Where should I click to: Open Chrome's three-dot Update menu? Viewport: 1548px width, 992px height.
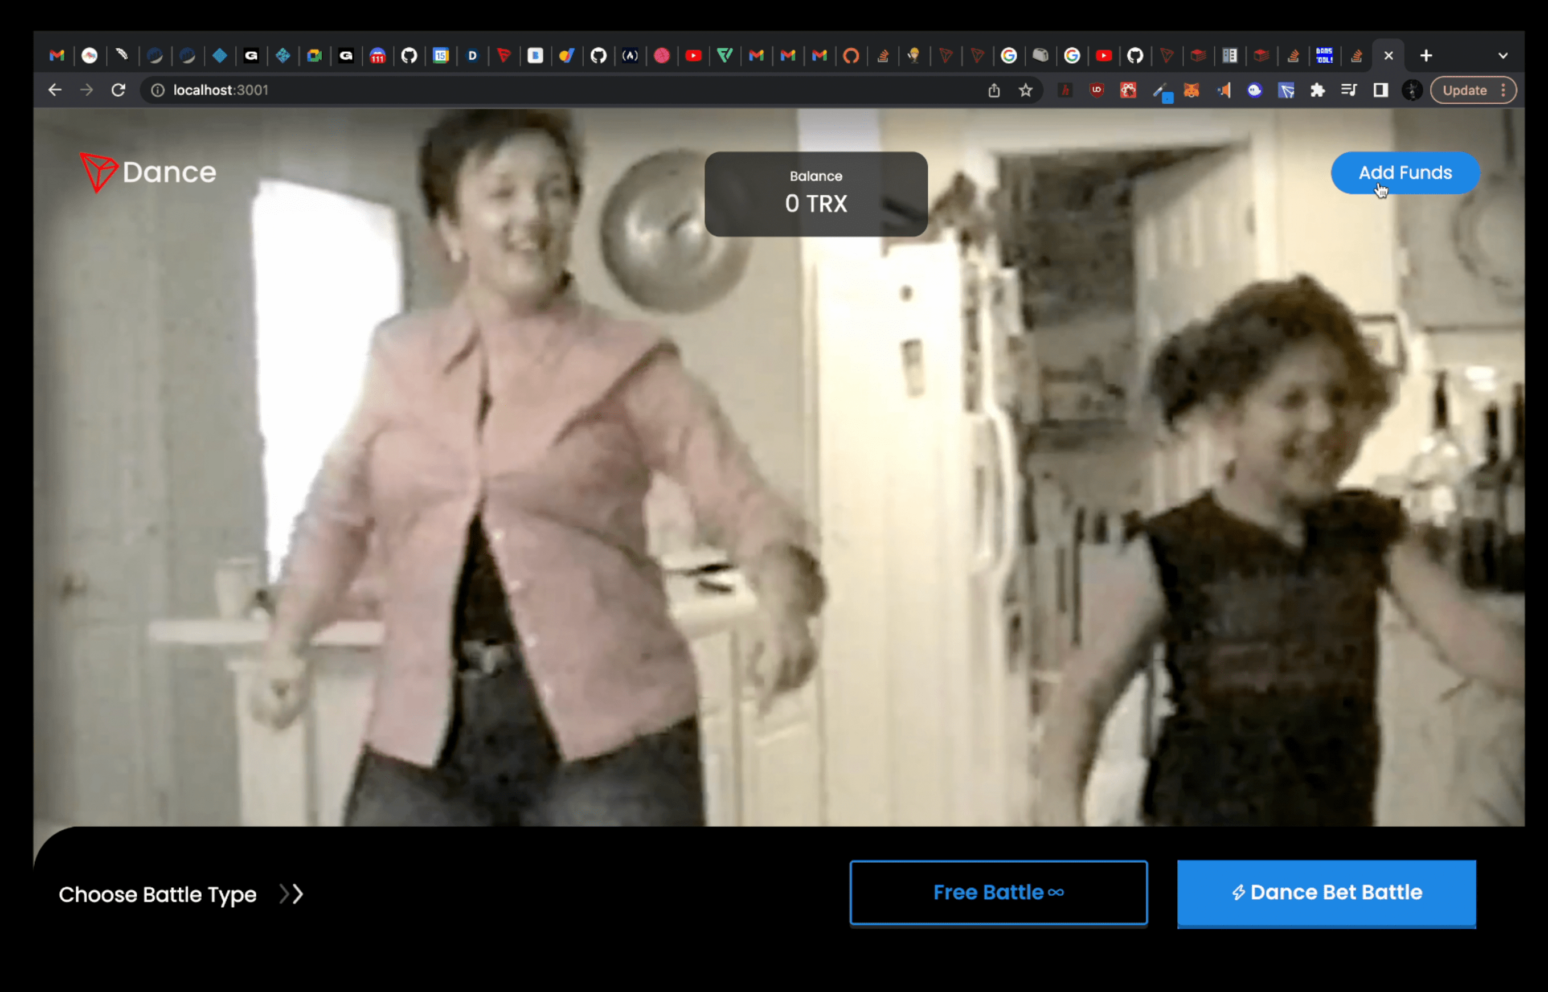pos(1504,90)
